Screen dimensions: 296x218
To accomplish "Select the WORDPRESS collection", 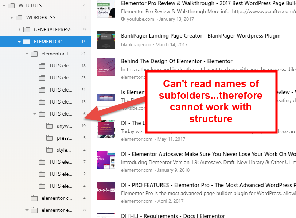I will click(x=41, y=17).
